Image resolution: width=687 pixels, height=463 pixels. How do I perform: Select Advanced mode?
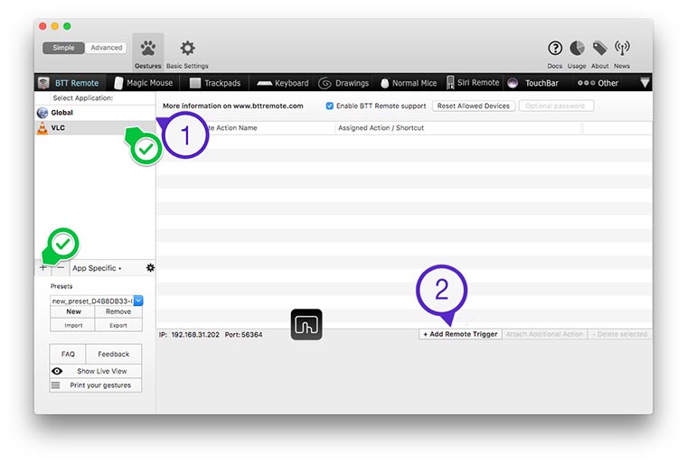point(106,48)
